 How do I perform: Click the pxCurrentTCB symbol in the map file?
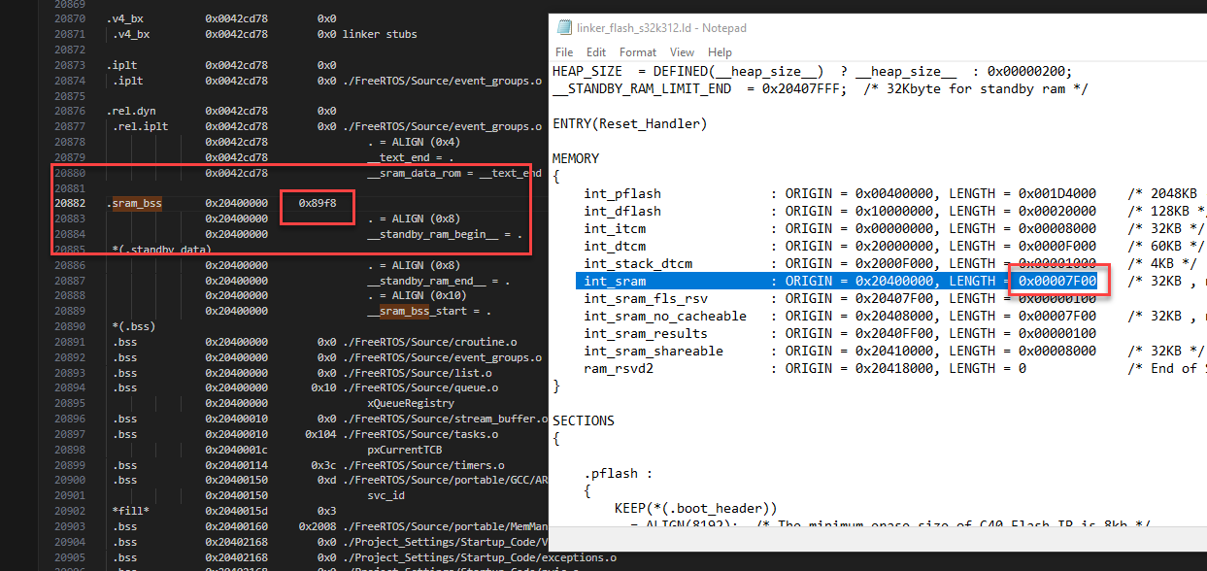click(404, 450)
